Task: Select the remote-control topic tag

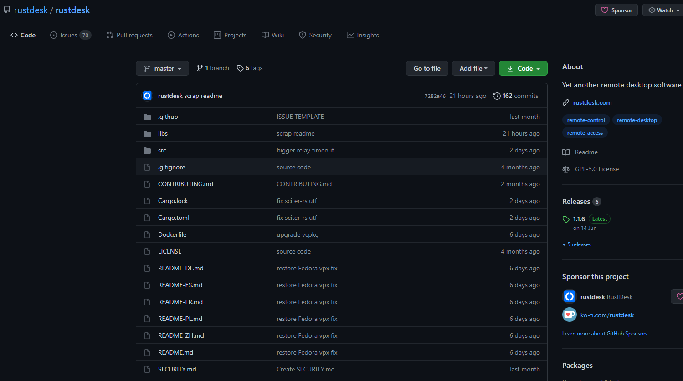Action: [586, 120]
